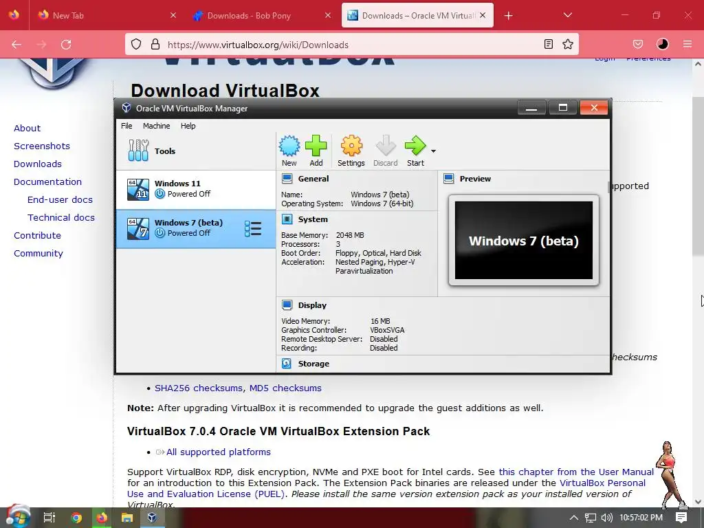
Task: Click the virtualbox.org URL address field
Action: (350, 45)
